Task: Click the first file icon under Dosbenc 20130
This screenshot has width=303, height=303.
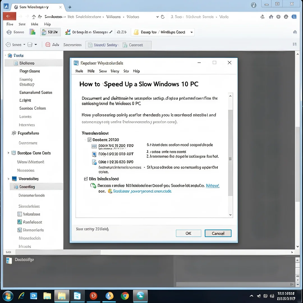Action: coord(94,146)
